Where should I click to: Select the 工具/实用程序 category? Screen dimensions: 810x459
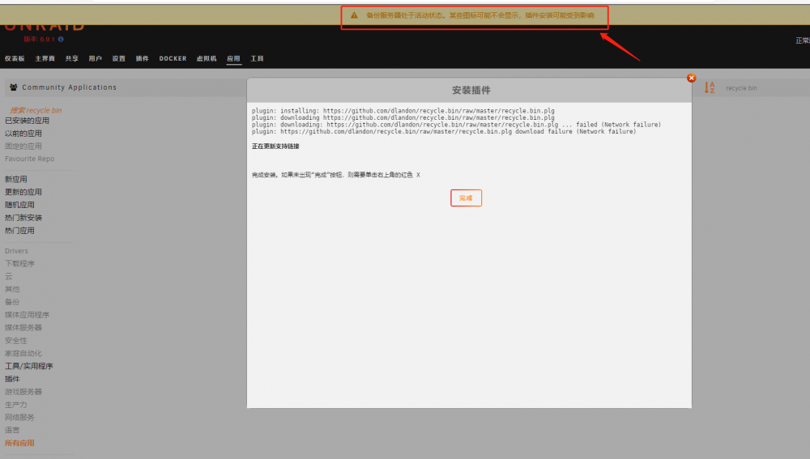(x=29, y=366)
